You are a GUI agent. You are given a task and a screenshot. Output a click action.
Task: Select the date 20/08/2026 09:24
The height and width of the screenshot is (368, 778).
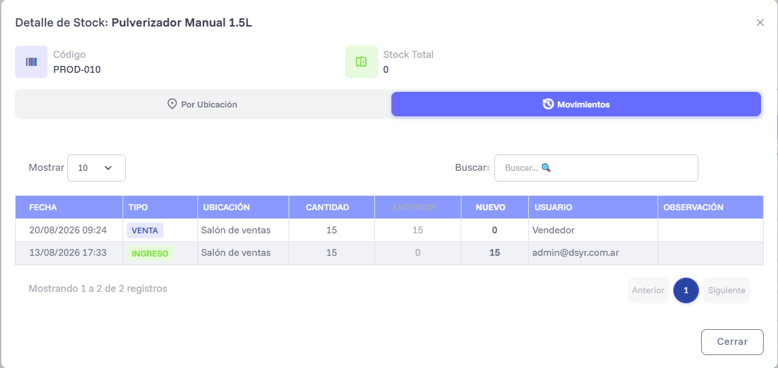pos(68,230)
